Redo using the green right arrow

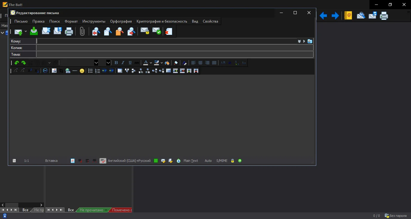tap(23, 63)
